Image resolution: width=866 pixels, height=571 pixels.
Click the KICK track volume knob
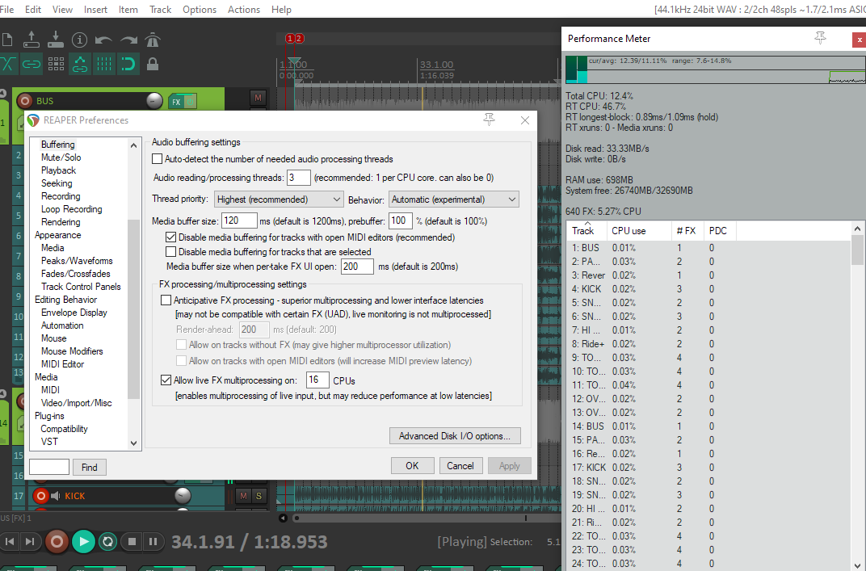click(x=183, y=496)
